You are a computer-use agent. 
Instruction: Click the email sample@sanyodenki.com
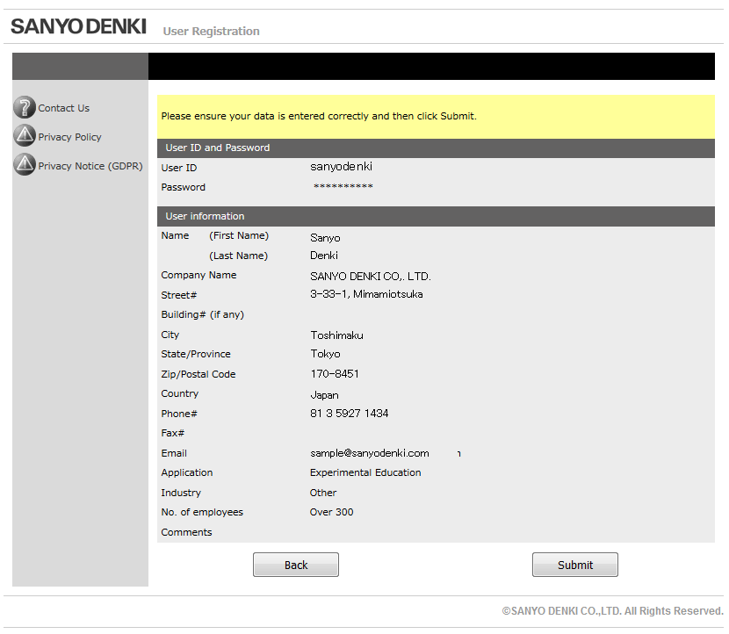tap(370, 453)
